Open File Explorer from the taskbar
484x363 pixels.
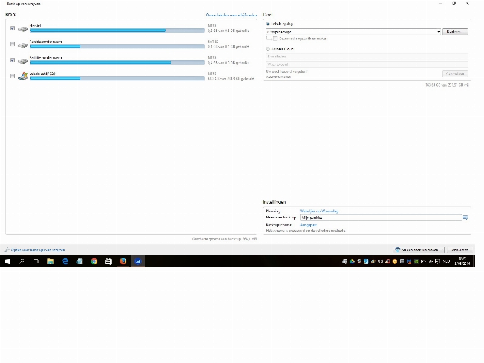50,261
